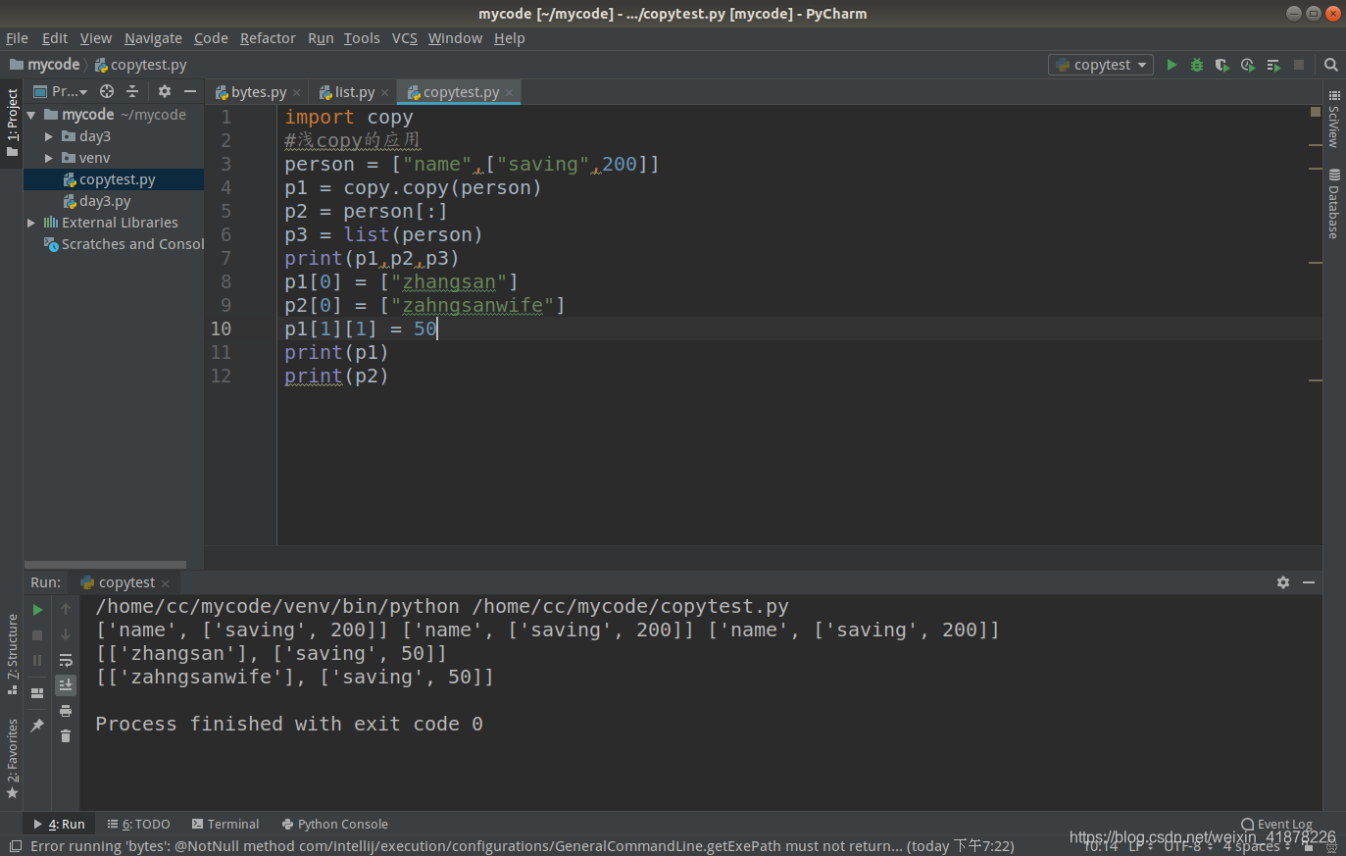Open the Python Console tool window
The height and width of the screenshot is (856, 1346).
pos(335,825)
